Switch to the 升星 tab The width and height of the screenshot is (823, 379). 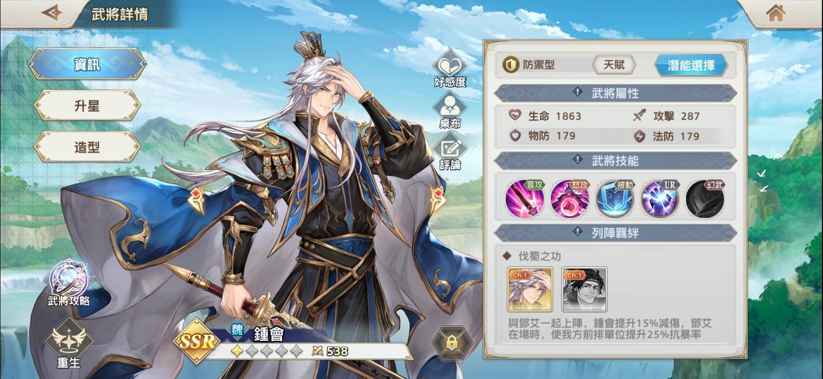87,106
